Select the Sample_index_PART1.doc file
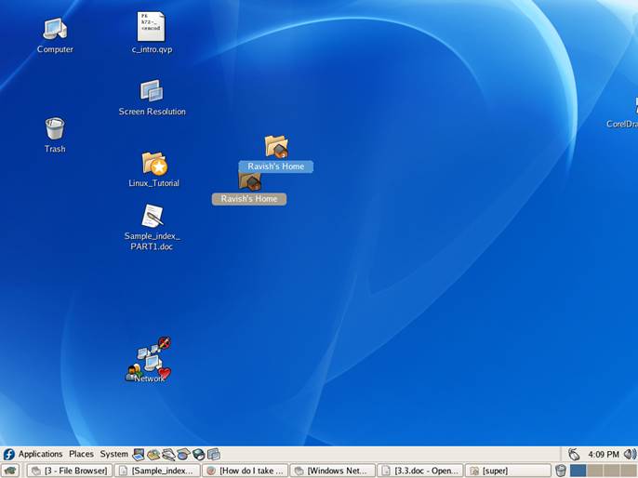The height and width of the screenshot is (478, 638). pos(153,218)
